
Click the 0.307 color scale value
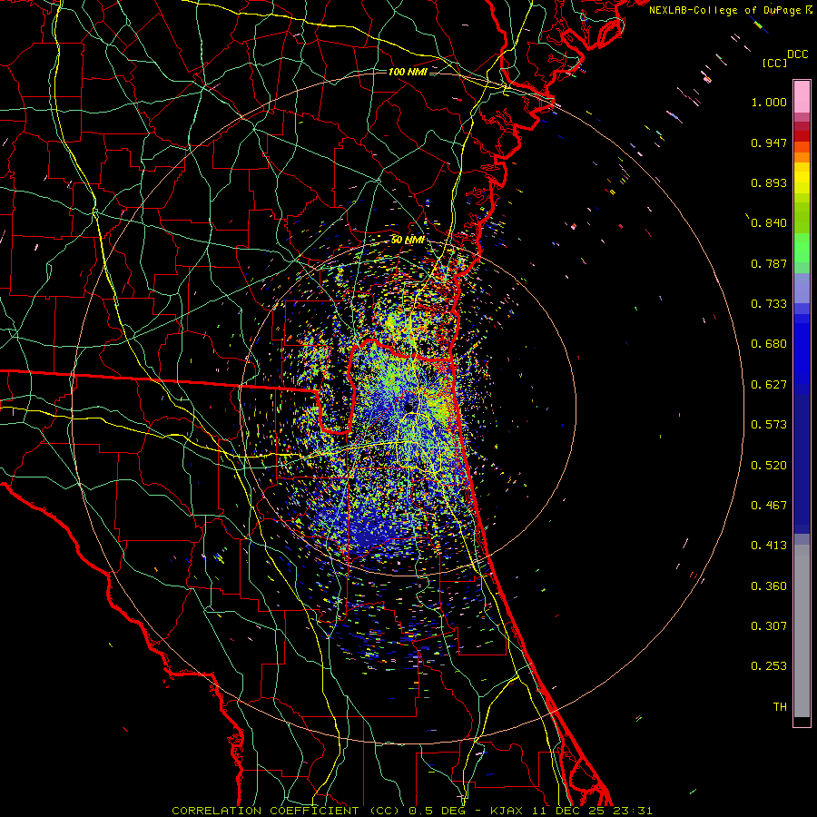coord(769,625)
